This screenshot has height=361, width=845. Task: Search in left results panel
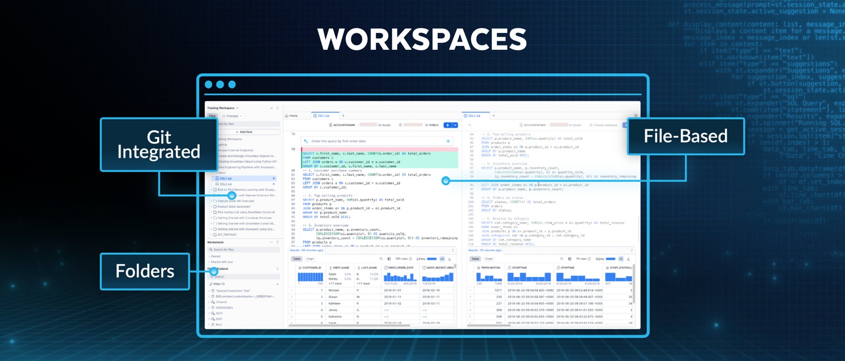pyautogui.click(x=381, y=259)
